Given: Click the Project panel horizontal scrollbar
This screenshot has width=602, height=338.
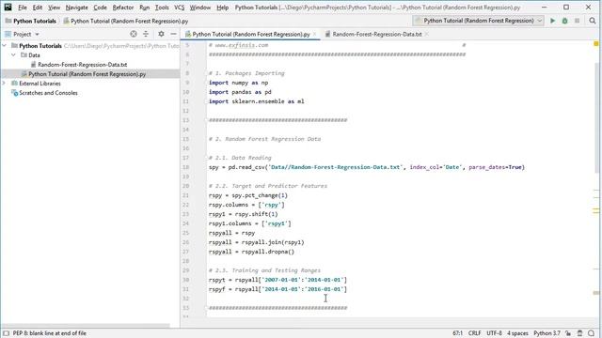Looking at the screenshot, I should [86, 326].
